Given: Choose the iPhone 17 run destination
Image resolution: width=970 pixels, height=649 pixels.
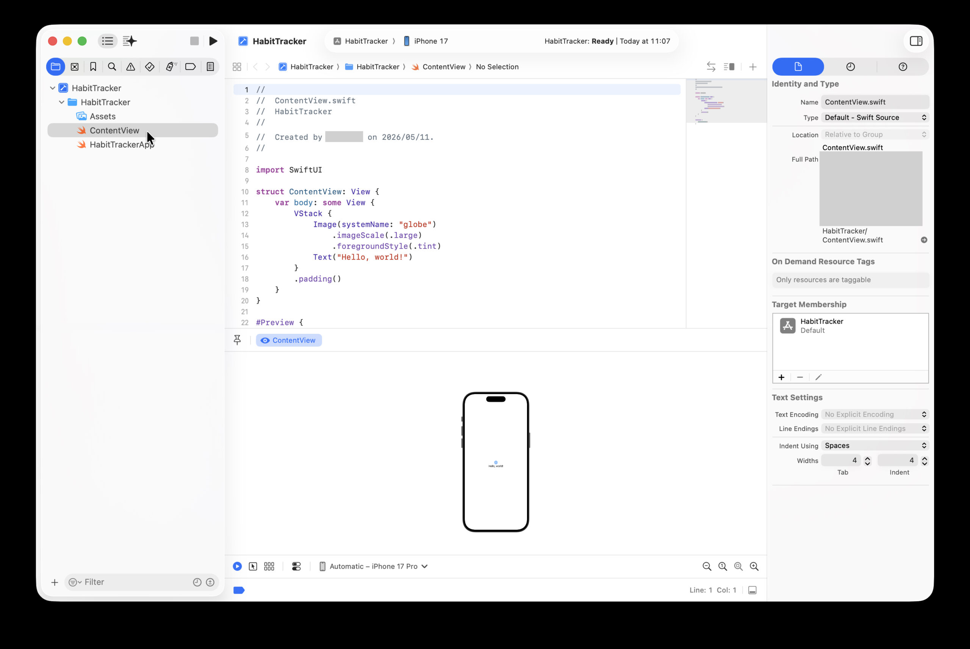Looking at the screenshot, I should (x=426, y=41).
